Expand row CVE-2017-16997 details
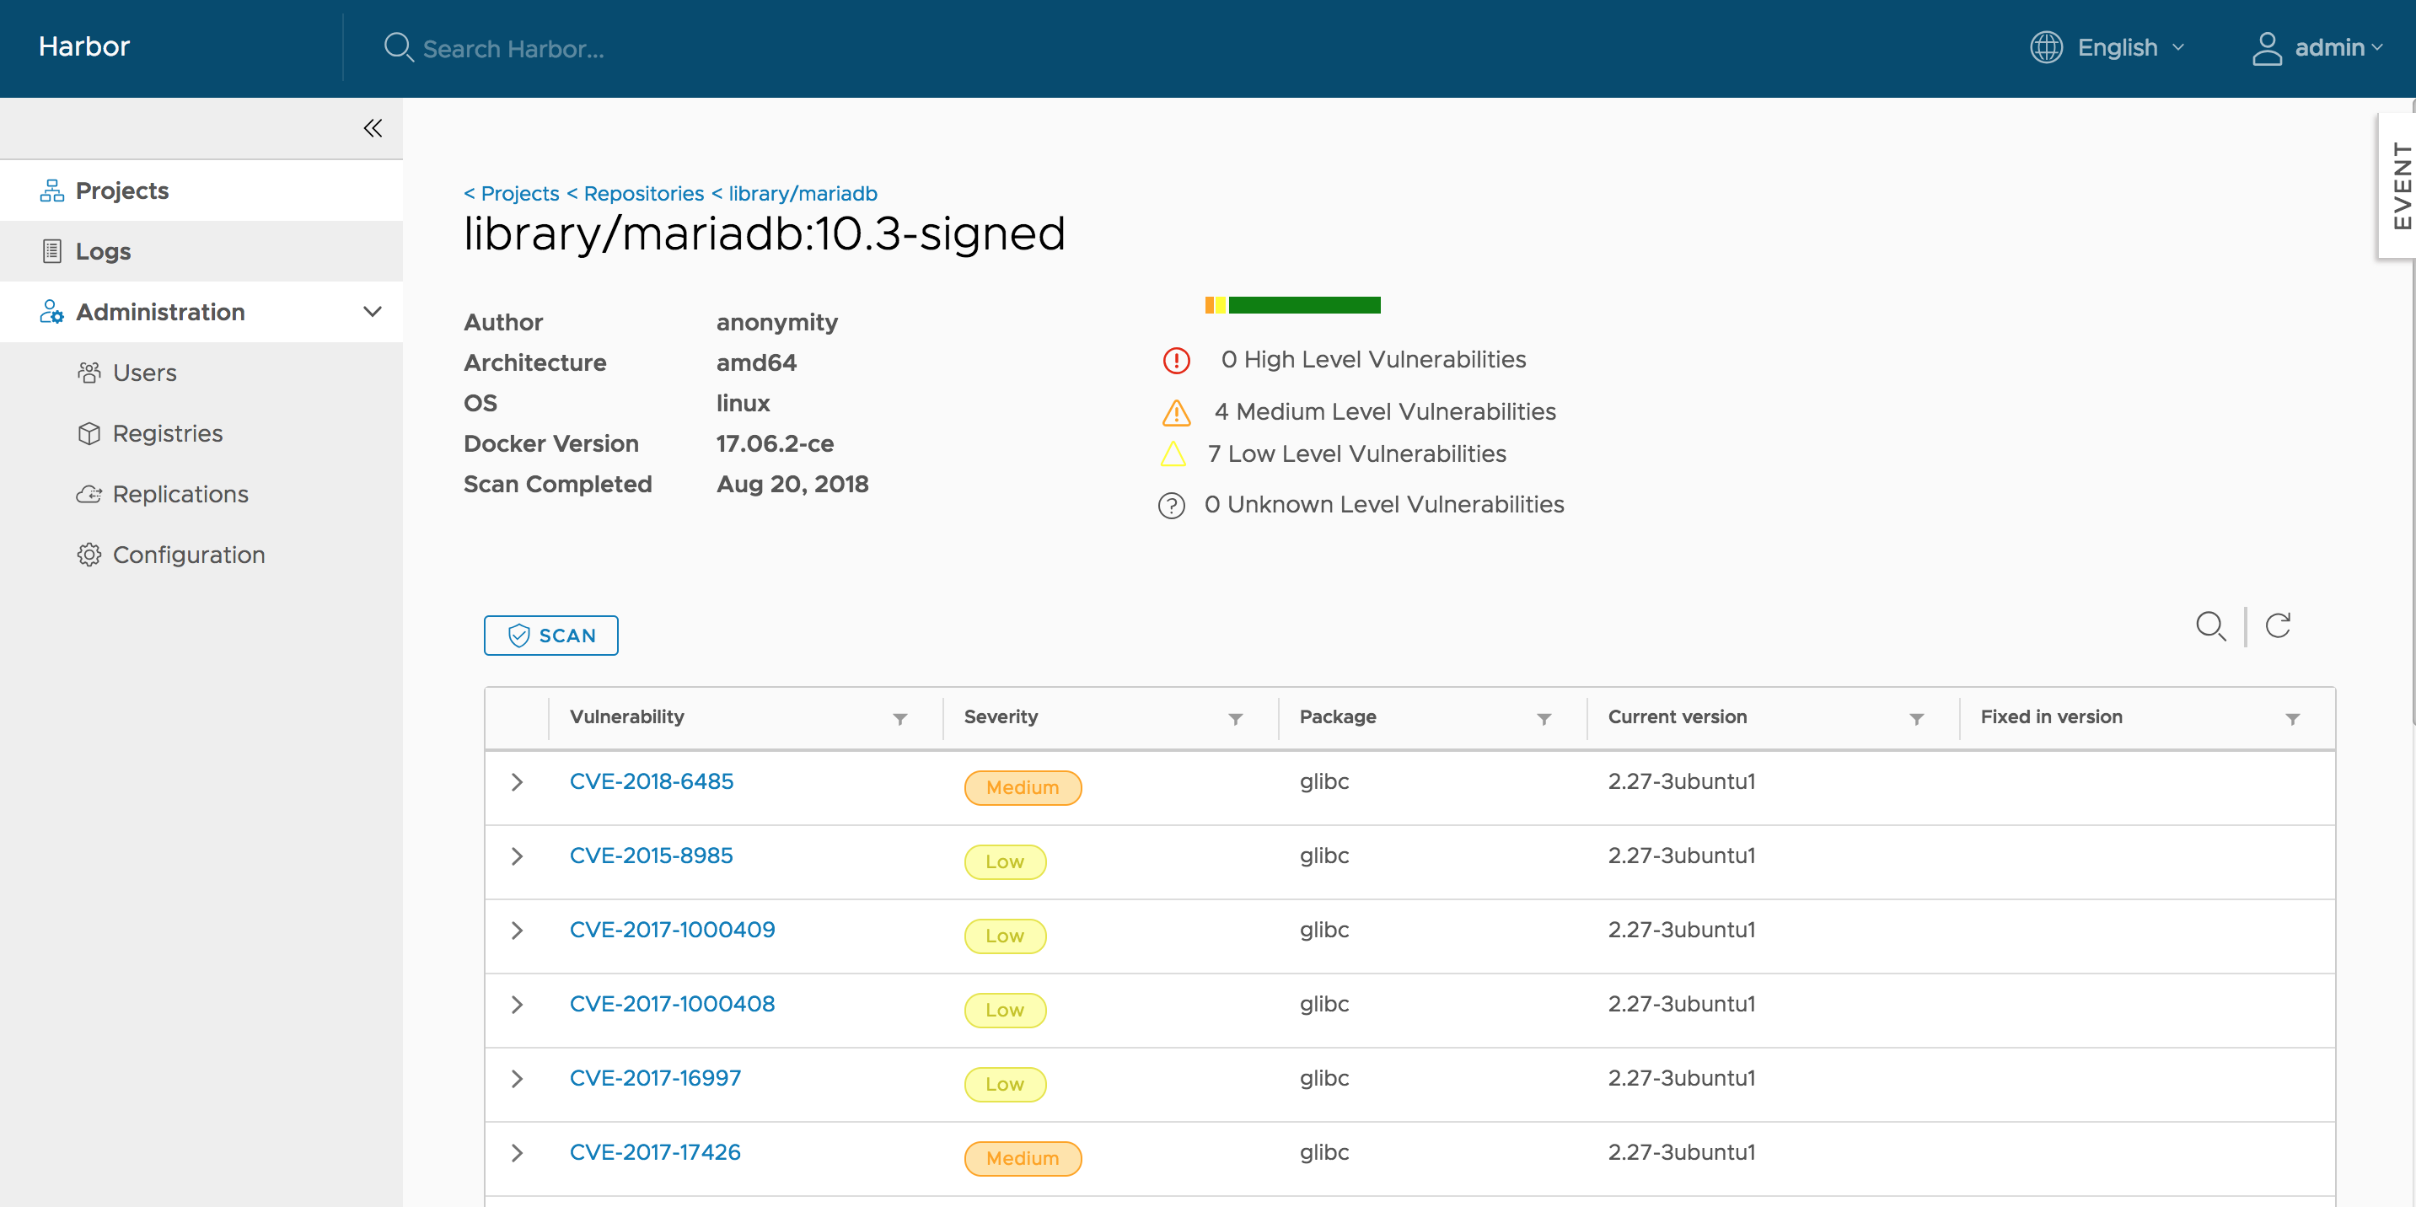2416x1207 pixels. pyautogui.click(x=517, y=1079)
